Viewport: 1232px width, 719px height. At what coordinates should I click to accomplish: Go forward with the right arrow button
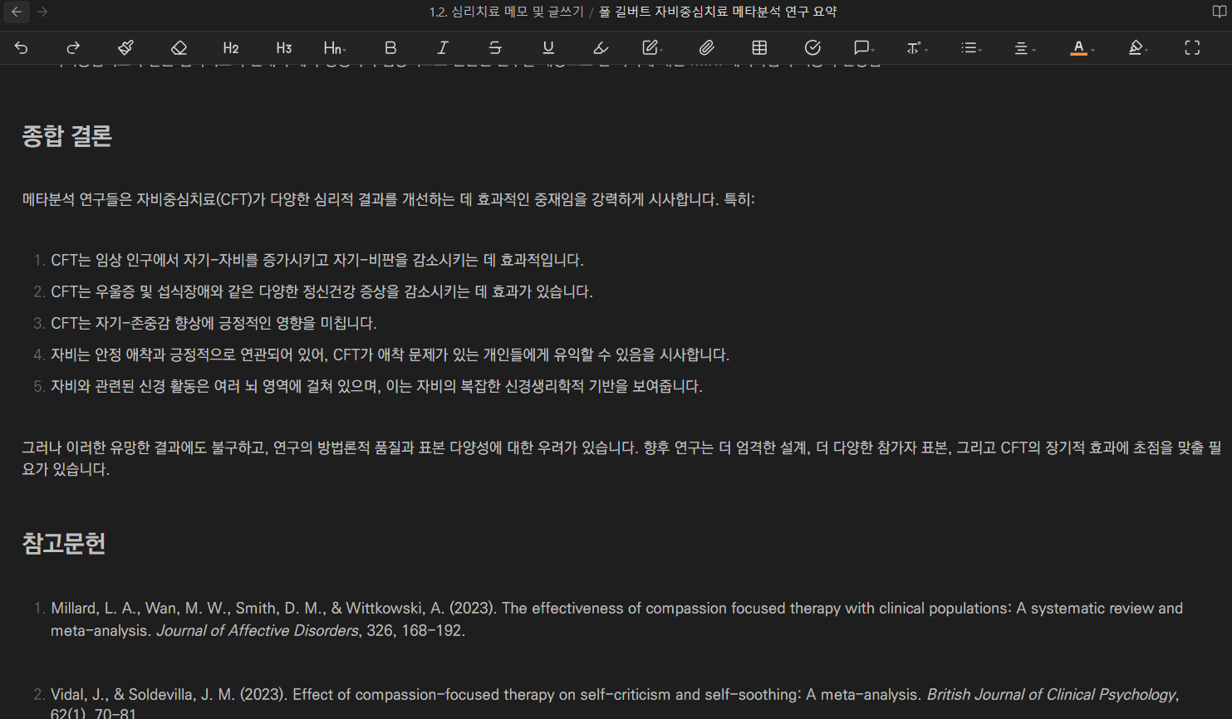coord(42,12)
